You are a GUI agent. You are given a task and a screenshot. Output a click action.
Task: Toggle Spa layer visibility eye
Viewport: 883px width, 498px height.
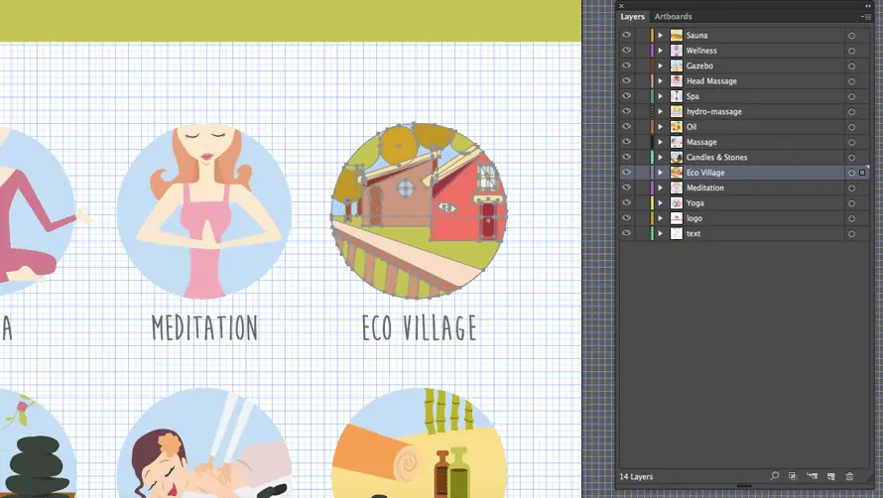[x=626, y=96]
